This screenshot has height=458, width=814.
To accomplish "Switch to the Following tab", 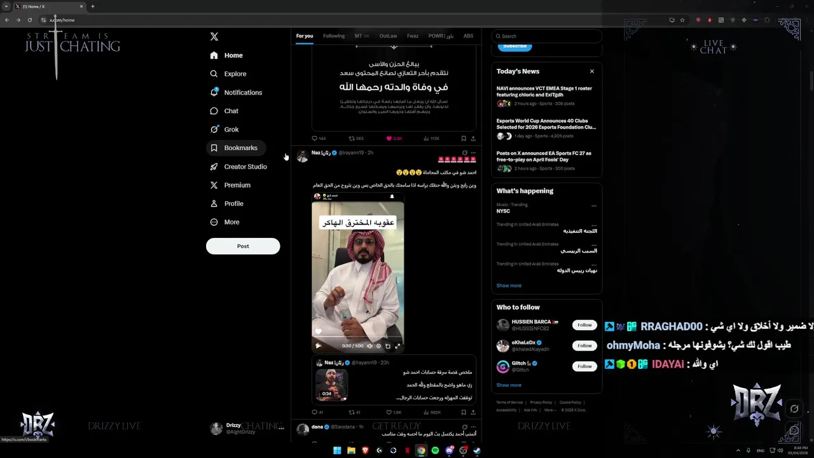I will pyautogui.click(x=334, y=36).
